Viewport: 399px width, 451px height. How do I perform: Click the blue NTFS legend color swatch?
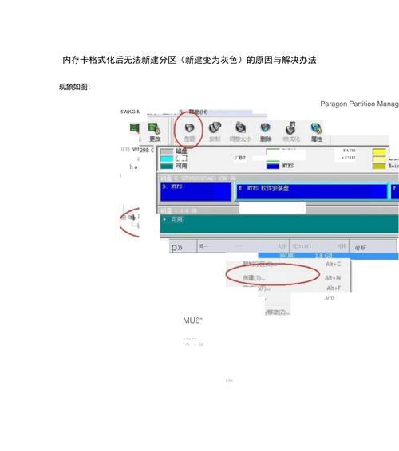pos(273,166)
